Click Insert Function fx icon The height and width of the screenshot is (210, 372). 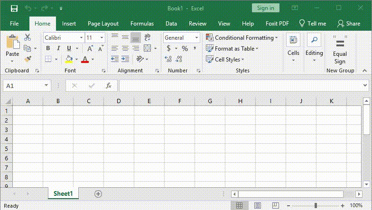coord(109,86)
